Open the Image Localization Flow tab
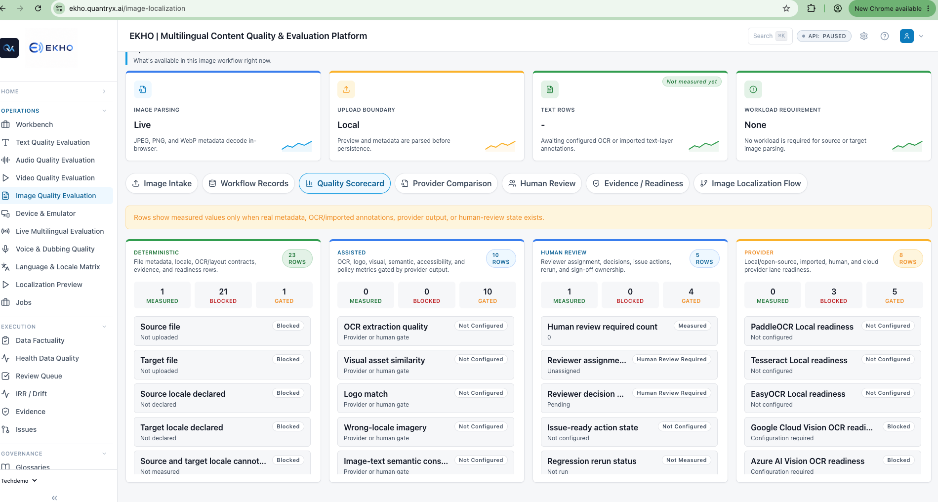The height and width of the screenshot is (502, 938). [751, 183]
